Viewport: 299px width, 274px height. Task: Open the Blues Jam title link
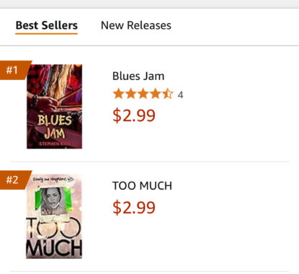[x=138, y=76]
